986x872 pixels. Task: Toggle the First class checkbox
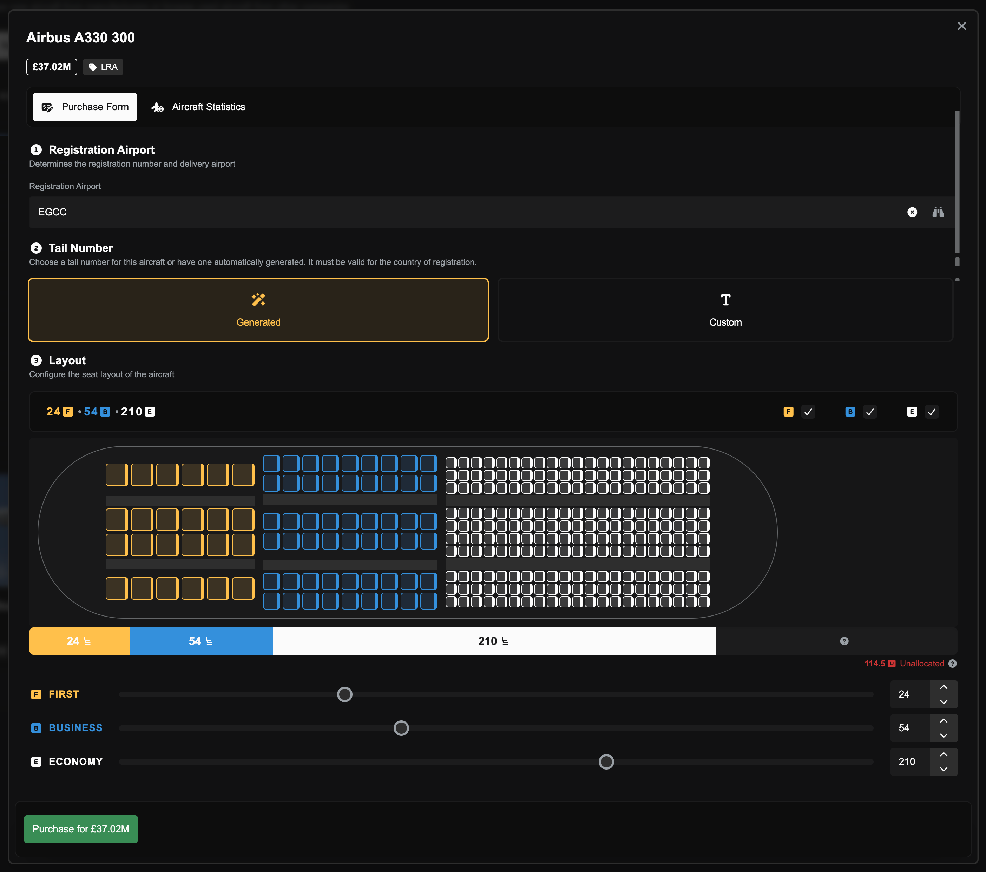(x=808, y=412)
